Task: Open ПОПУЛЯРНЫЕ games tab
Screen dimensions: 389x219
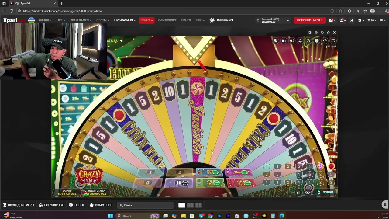Action: click(x=51, y=205)
